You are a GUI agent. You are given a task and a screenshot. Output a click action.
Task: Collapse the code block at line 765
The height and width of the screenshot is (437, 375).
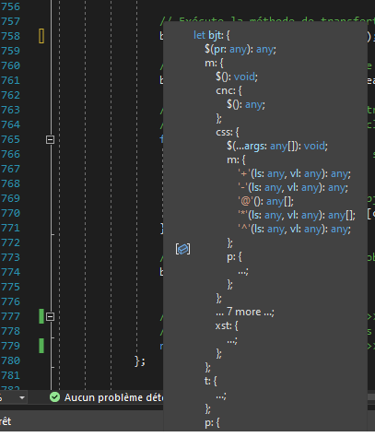(x=50, y=140)
